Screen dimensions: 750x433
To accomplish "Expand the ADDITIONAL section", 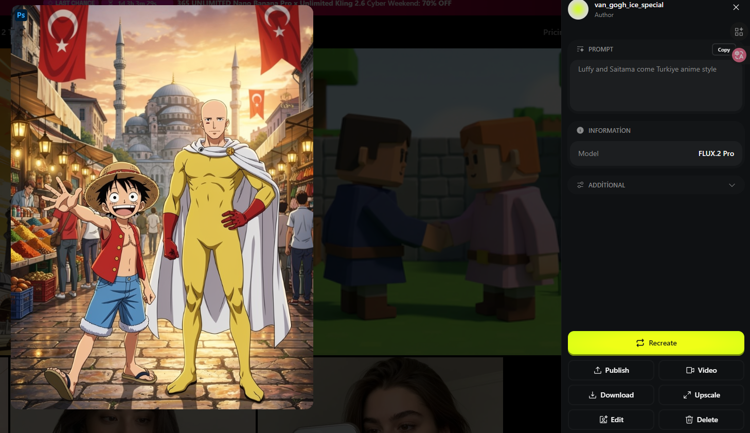I will (x=656, y=185).
